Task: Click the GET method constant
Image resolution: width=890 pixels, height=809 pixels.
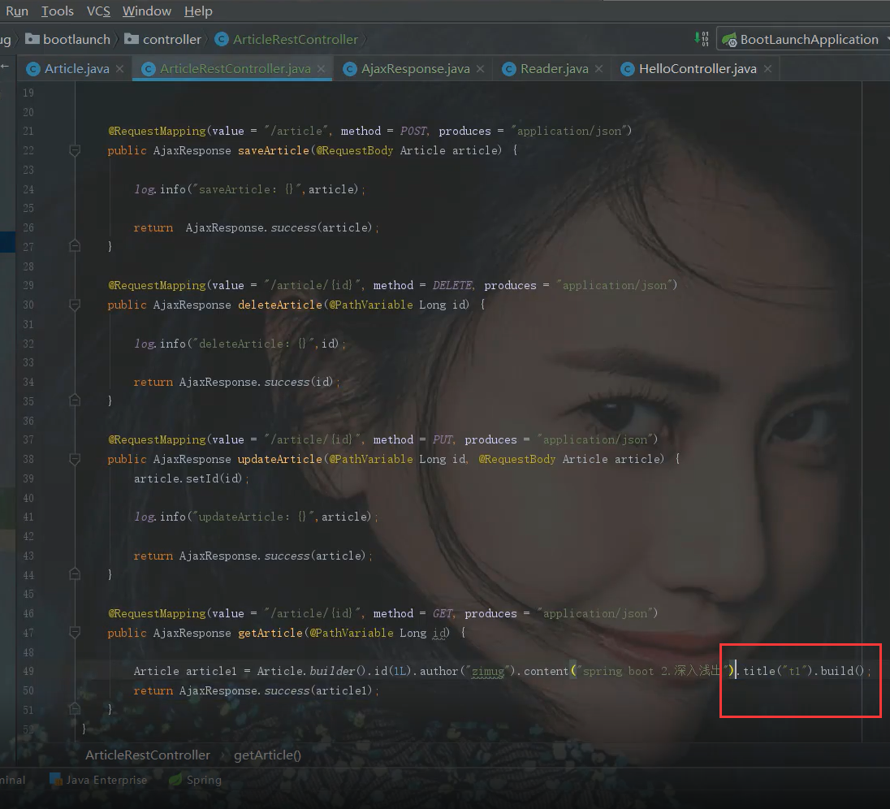Action: point(443,614)
